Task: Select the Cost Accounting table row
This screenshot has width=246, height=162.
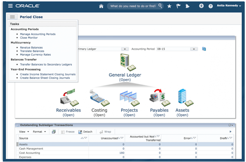Action: point(125,153)
